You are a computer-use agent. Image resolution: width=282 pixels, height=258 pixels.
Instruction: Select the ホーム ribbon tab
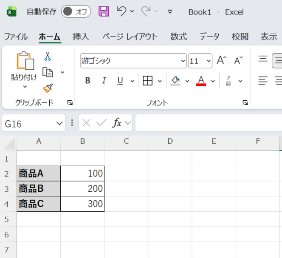pyautogui.click(x=50, y=37)
